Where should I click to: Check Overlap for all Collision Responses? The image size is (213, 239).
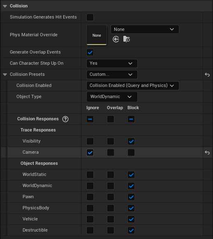pos(111,119)
